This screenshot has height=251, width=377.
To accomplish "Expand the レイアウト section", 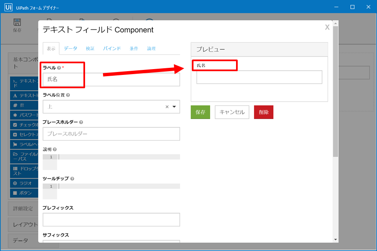I will click(x=23, y=225).
